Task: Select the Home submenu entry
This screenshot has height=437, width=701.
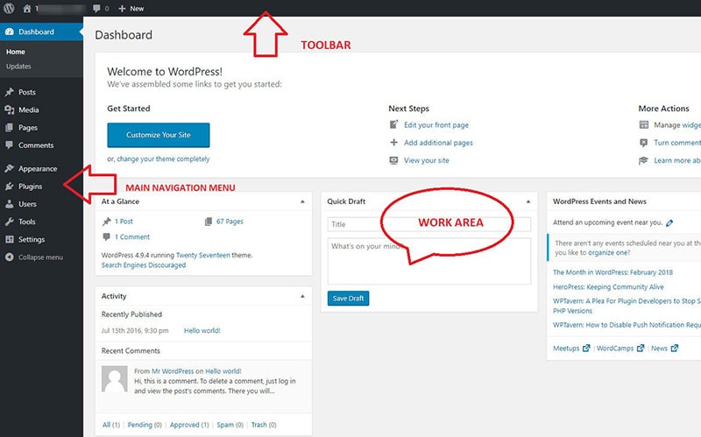Action: click(16, 52)
